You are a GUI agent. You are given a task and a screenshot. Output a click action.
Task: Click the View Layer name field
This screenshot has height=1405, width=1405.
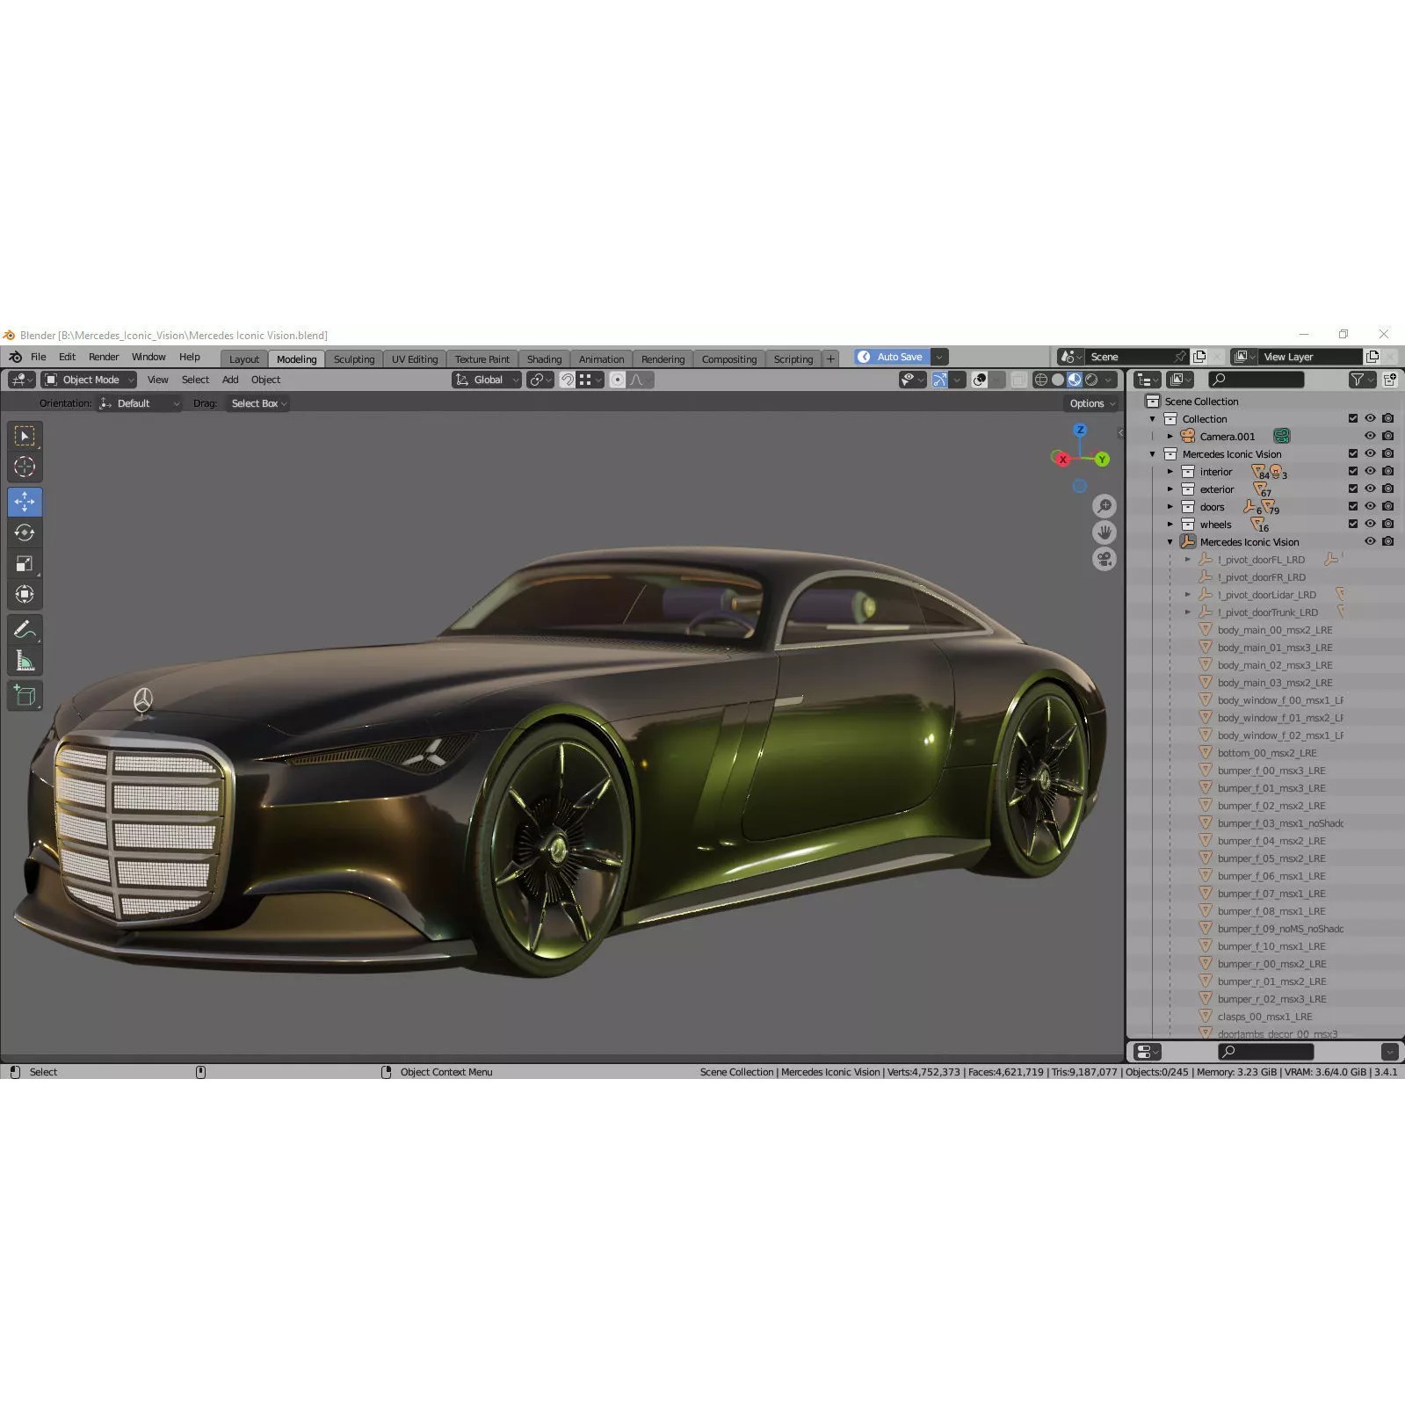(1310, 357)
